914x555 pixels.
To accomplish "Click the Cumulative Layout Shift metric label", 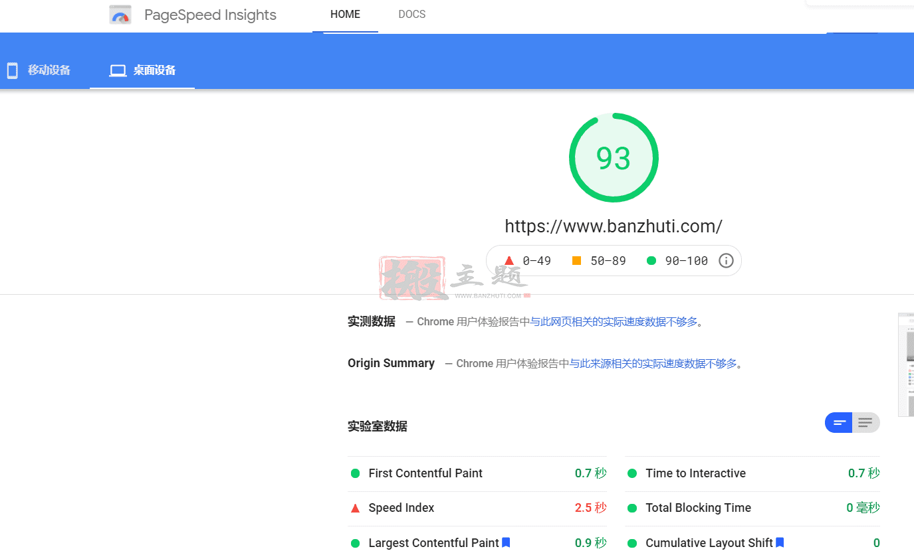I will point(709,543).
